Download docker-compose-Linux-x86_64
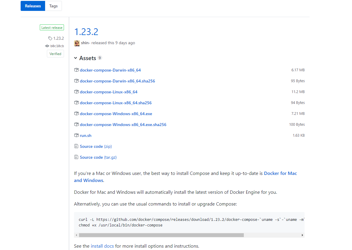 (108, 92)
